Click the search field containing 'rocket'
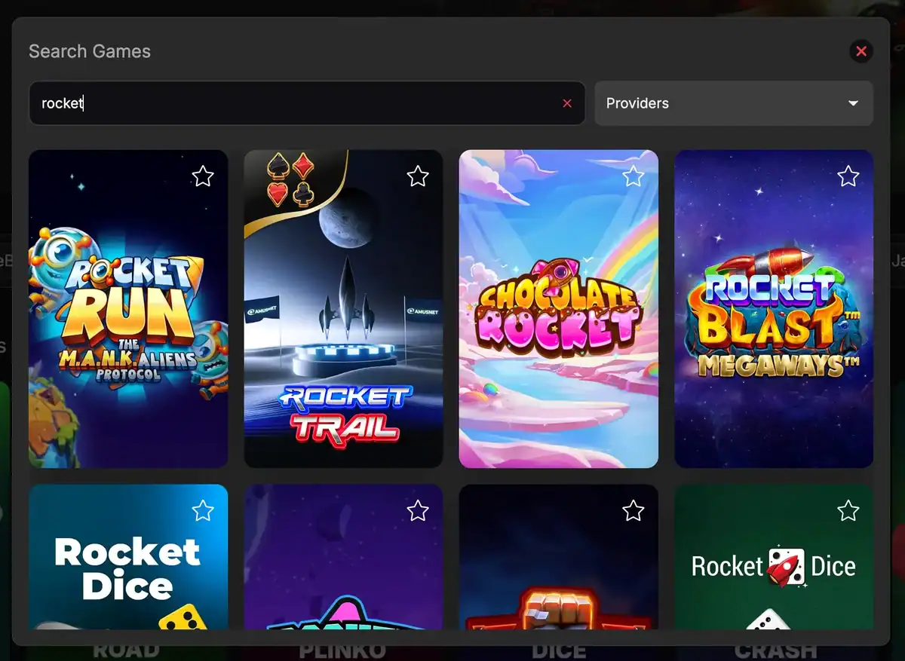Image resolution: width=905 pixels, height=661 pixels. (307, 103)
